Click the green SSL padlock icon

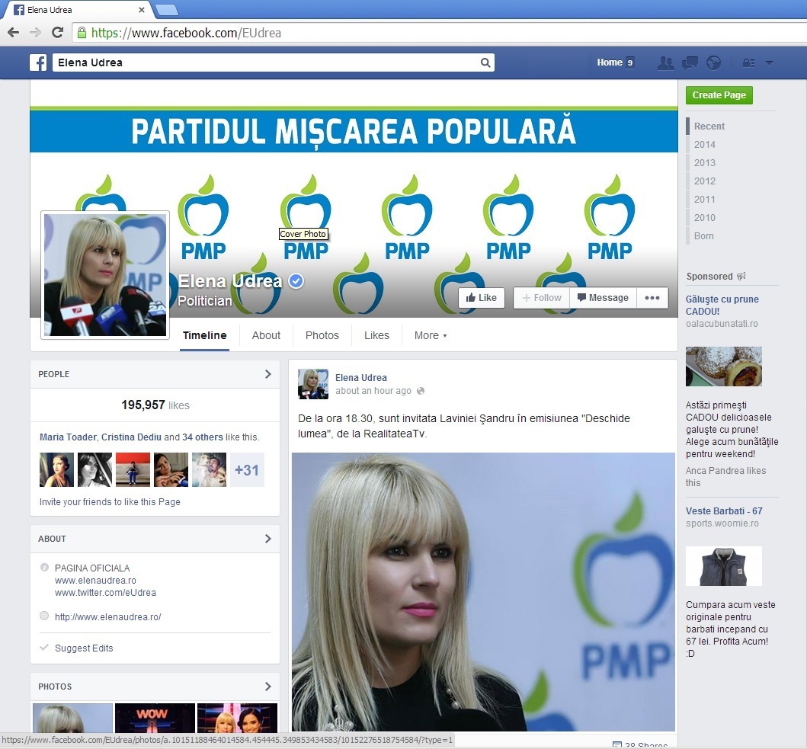pyautogui.click(x=82, y=33)
